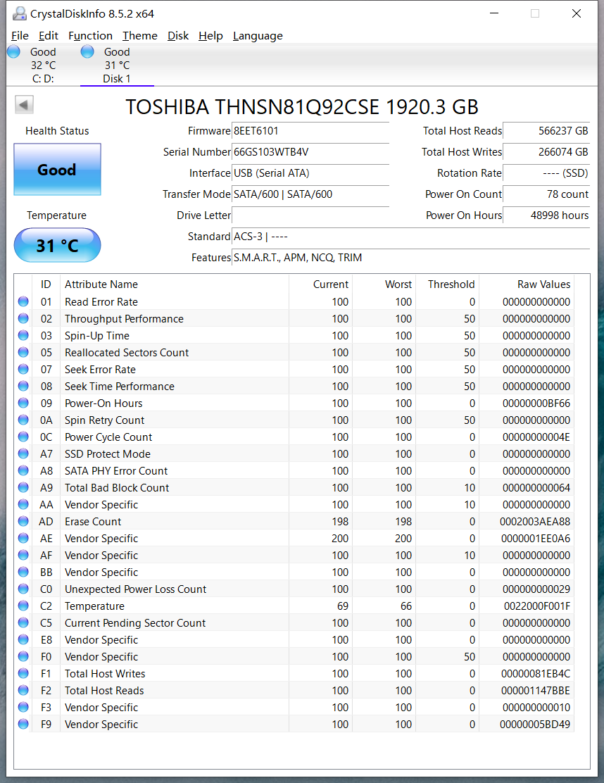This screenshot has height=783, width=604.
Task: Switch to the C: D: disk tab
Action: (43, 65)
